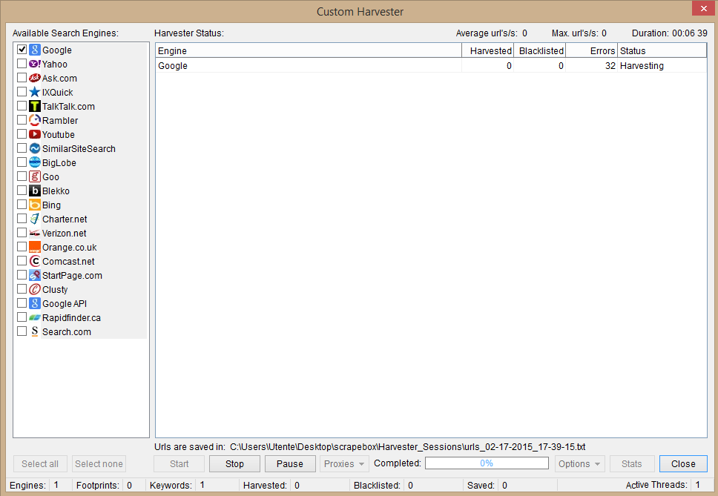This screenshot has height=496, width=718.
Task: Click the Orange.co.uk engine icon
Action: tap(35, 247)
